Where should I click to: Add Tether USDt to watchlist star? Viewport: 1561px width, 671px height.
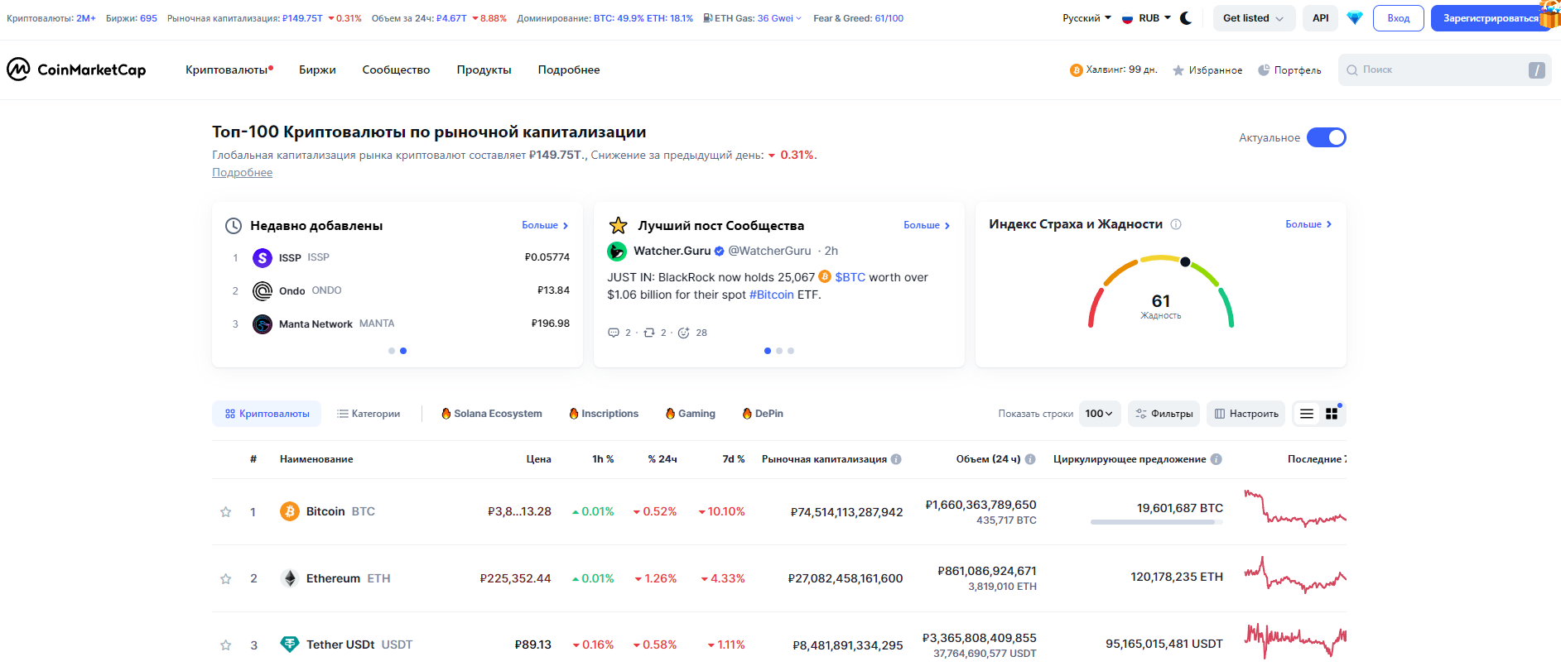click(x=225, y=645)
